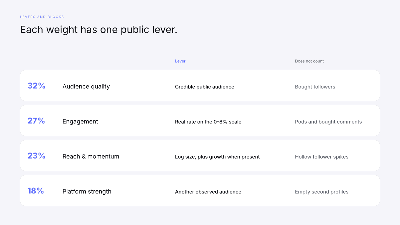
Task: Click the 'Lever' column header
Action: [x=180, y=61]
